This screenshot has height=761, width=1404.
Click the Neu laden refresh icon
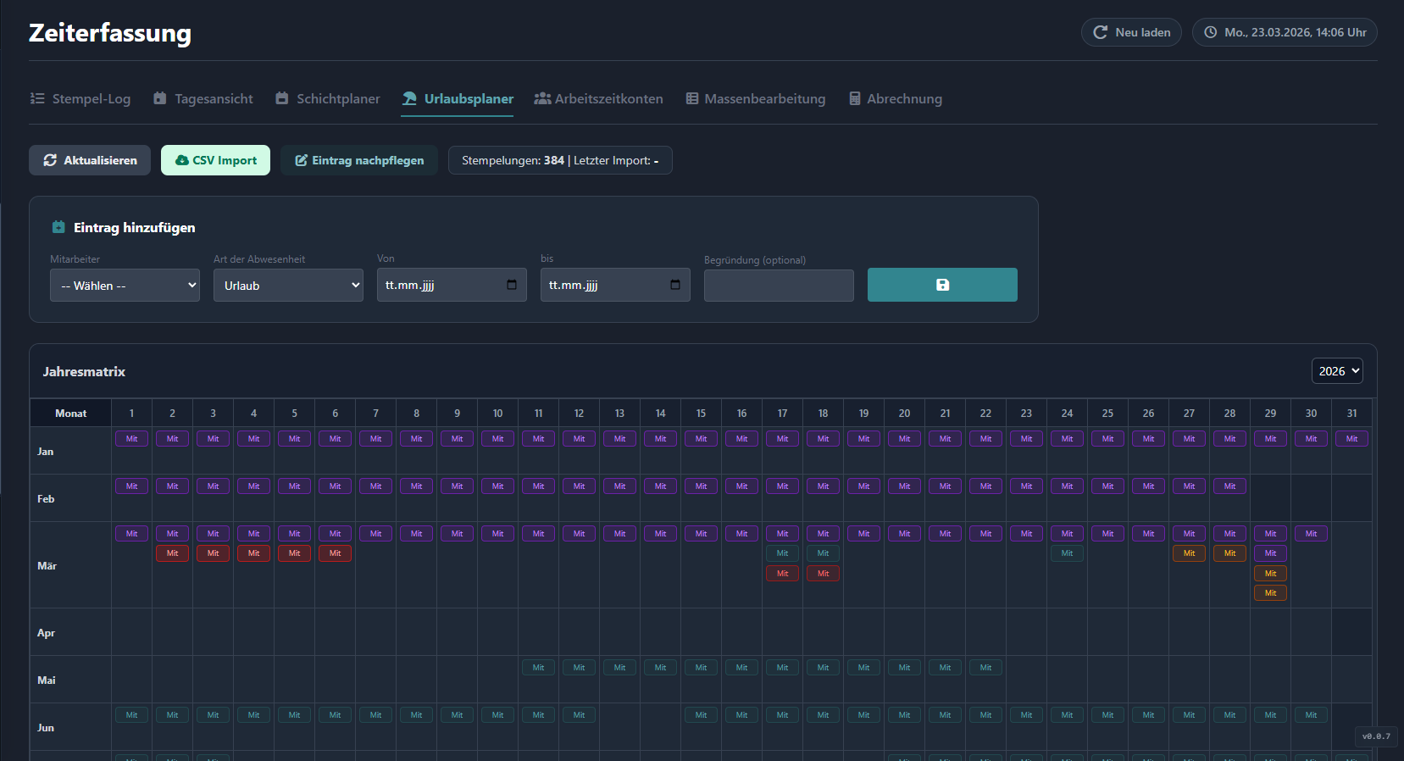point(1101,32)
